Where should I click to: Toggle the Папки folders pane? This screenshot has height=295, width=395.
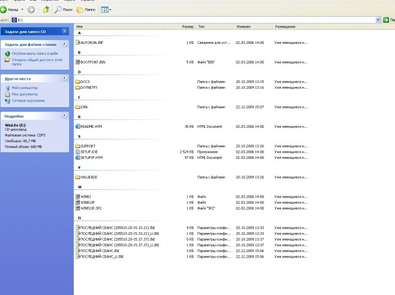(x=86, y=10)
